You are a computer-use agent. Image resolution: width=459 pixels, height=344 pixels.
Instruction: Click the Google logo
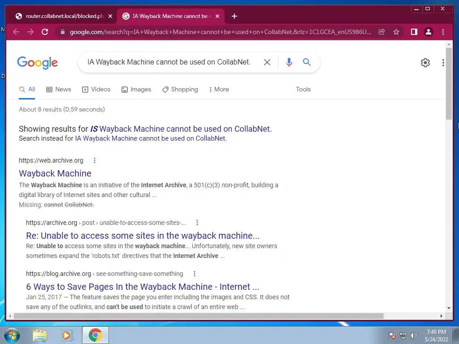[x=38, y=63]
